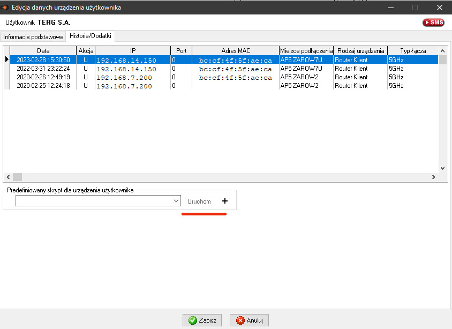The width and height of the screenshot is (452, 329).
Task: Select the row dated 2022-03-31 23:22:24
Action: [43, 69]
